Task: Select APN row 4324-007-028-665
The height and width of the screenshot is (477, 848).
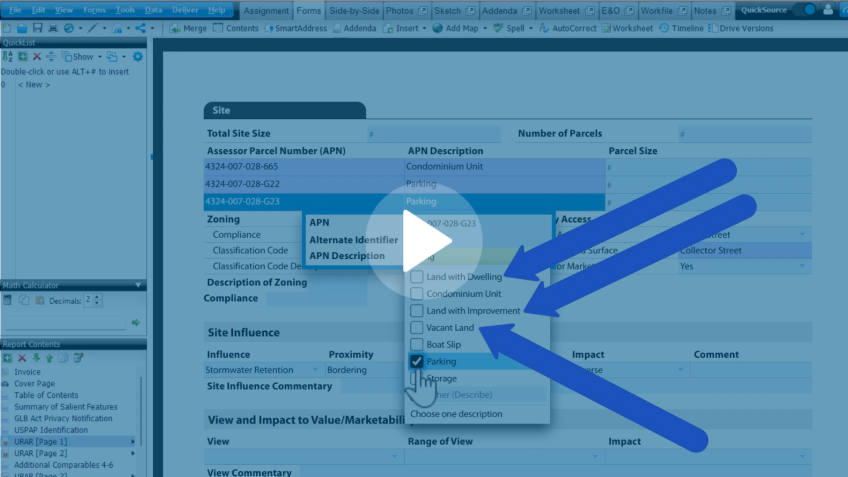Action: (x=404, y=167)
